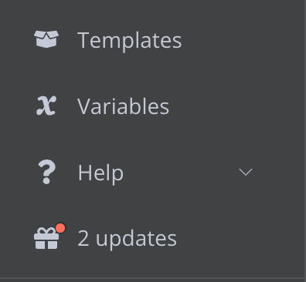Click the vertical strip along the sidebar's right edge
Viewport: 306px width, 282px height.
coord(305,139)
